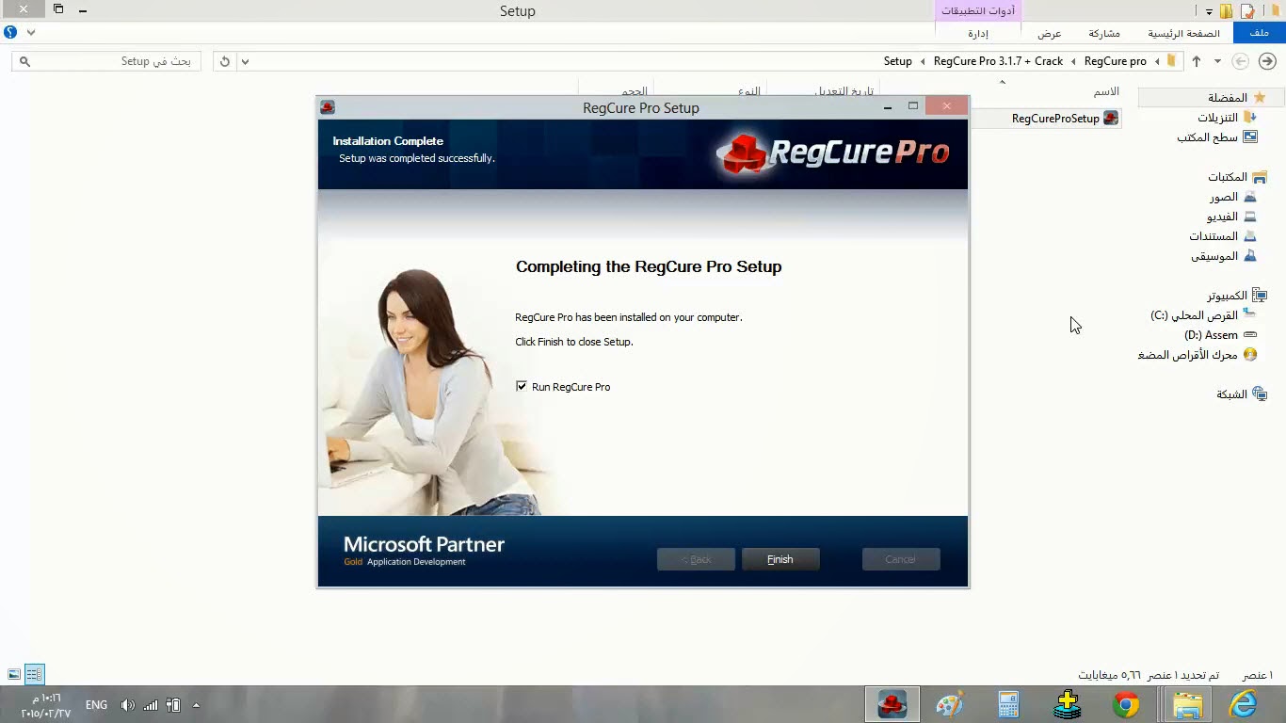Open Internet Explorer from the taskbar
This screenshot has height=723, width=1286.
pos(1243,704)
